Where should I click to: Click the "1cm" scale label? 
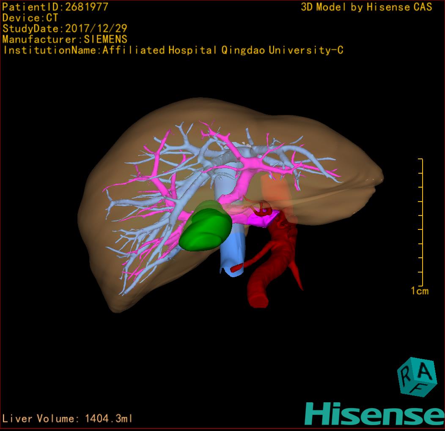coord(420,291)
